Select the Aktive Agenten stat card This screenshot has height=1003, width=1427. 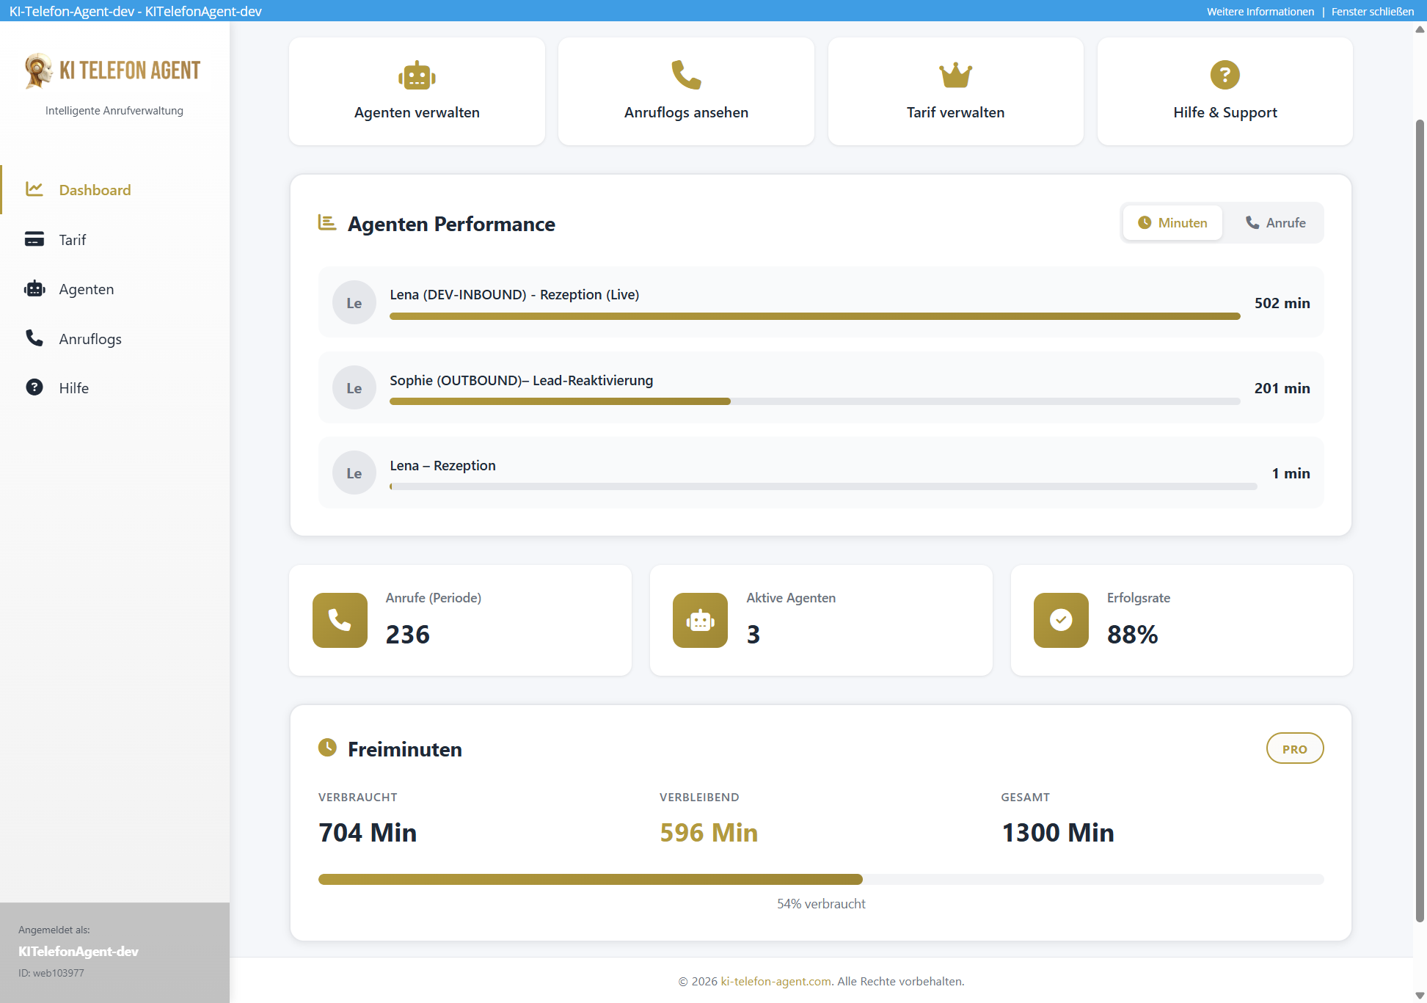820,620
